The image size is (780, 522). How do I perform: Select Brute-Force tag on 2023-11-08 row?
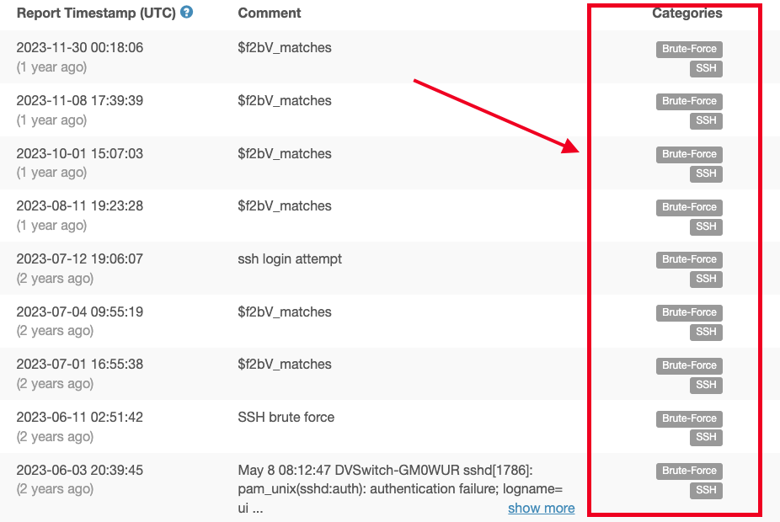(689, 101)
